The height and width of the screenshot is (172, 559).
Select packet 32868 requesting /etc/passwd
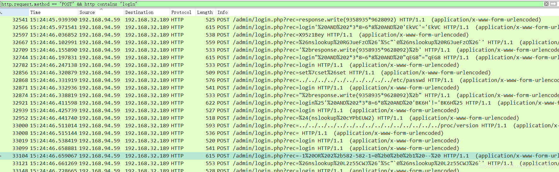[x=279, y=80]
